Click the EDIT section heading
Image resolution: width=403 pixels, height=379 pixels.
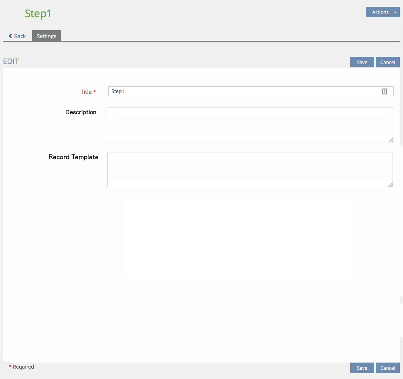(x=11, y=62)
